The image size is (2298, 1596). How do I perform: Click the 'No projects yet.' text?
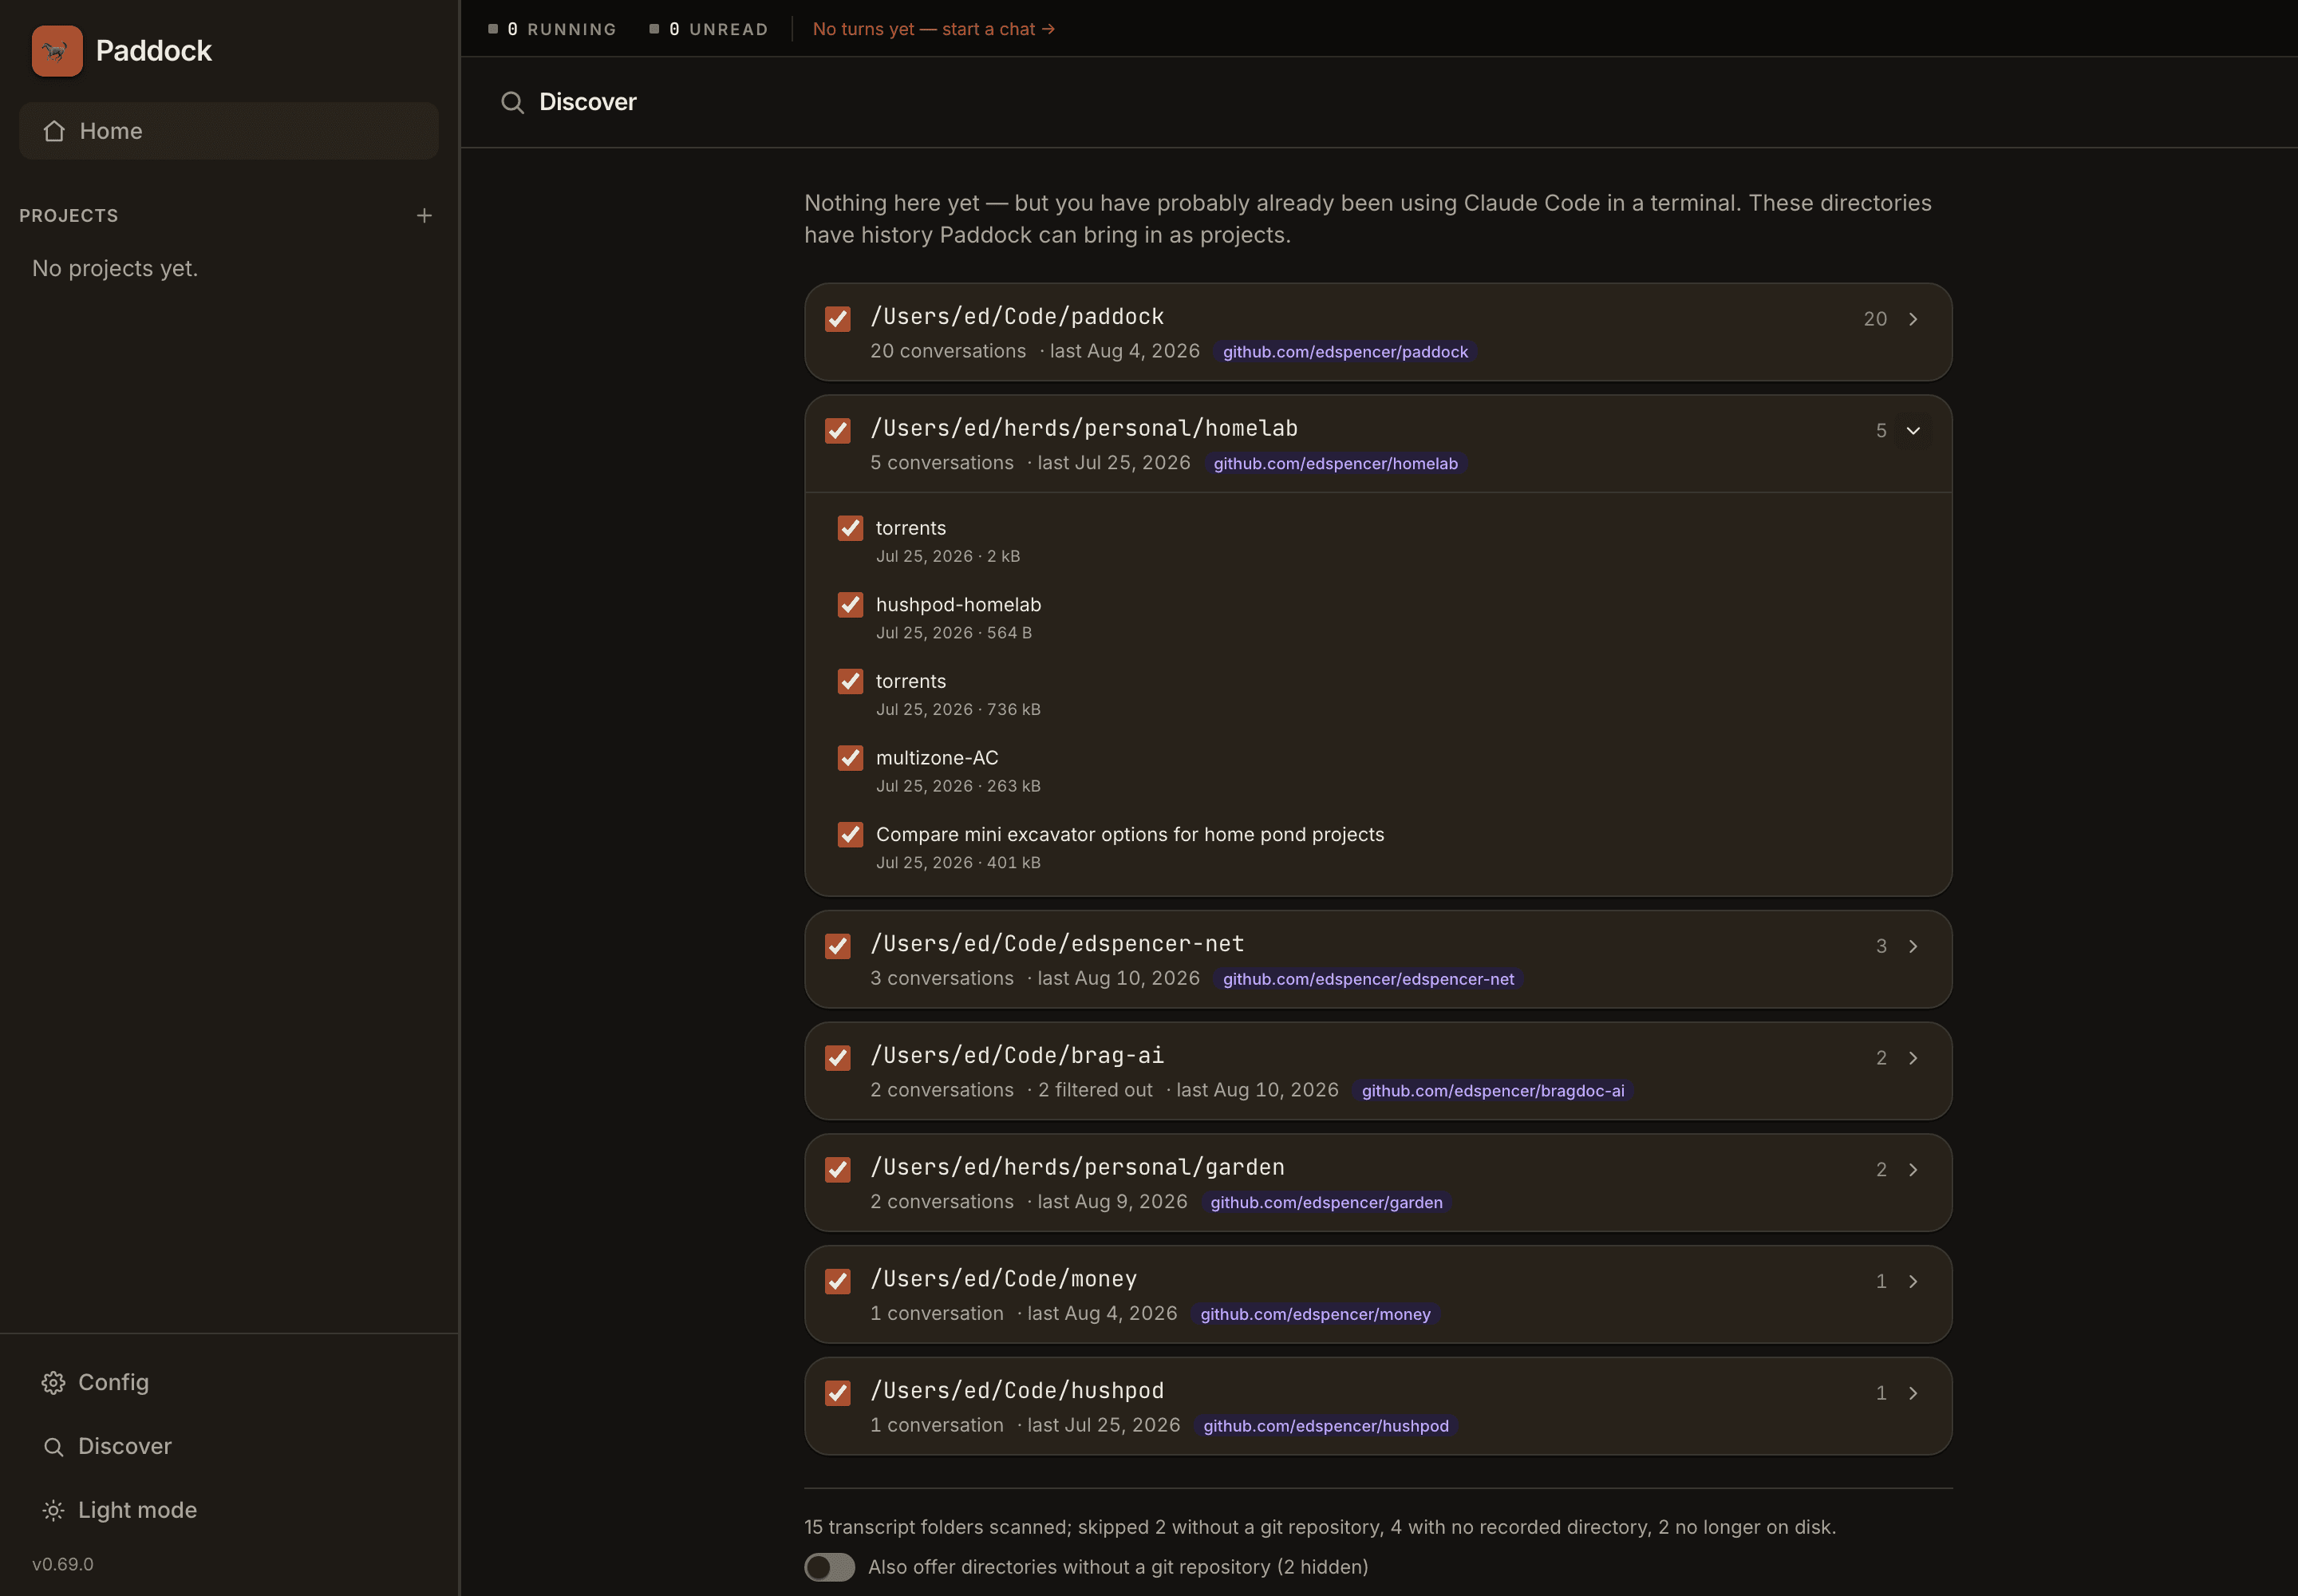(115, 269)
